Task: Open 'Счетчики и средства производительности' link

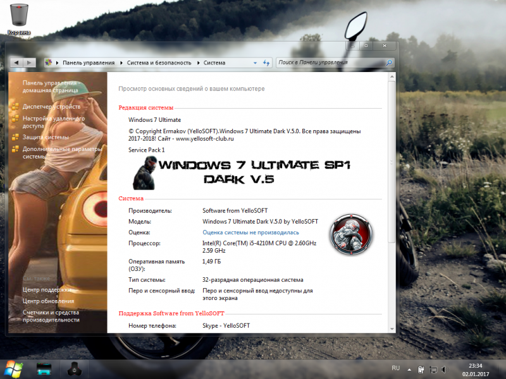Action: (x=51, y=316)
